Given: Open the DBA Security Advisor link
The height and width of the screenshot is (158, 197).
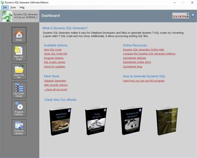Looking at the screenshot, I should point(56,85).
